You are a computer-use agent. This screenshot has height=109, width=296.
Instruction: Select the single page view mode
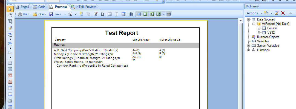tap(139, 14)
